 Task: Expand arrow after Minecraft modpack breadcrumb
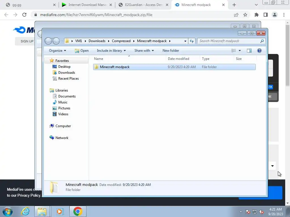(170, 41)
